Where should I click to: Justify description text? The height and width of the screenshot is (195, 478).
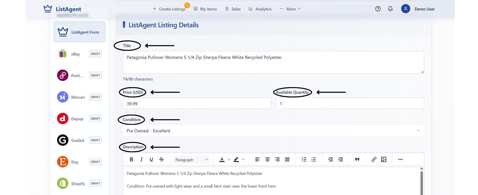click(x=287, y=159)
